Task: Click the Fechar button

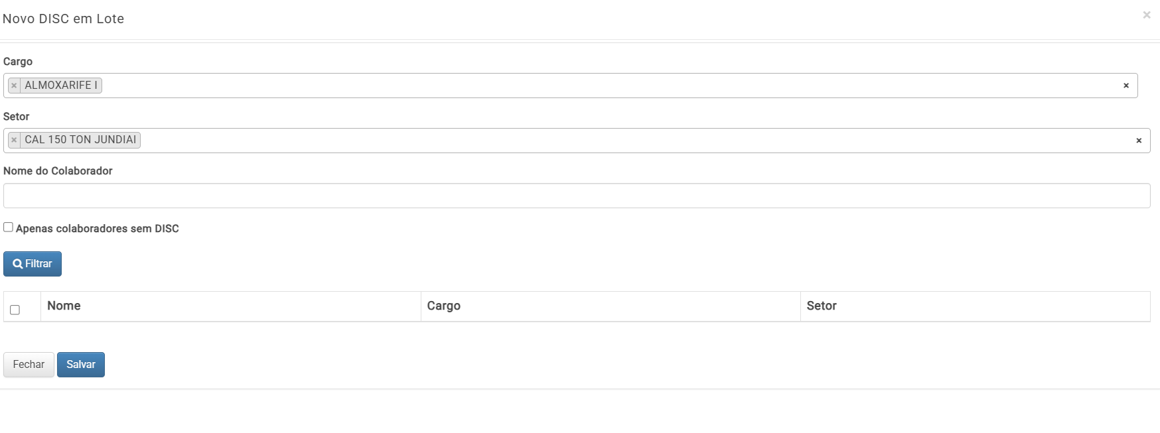Action: coord(29,365)
